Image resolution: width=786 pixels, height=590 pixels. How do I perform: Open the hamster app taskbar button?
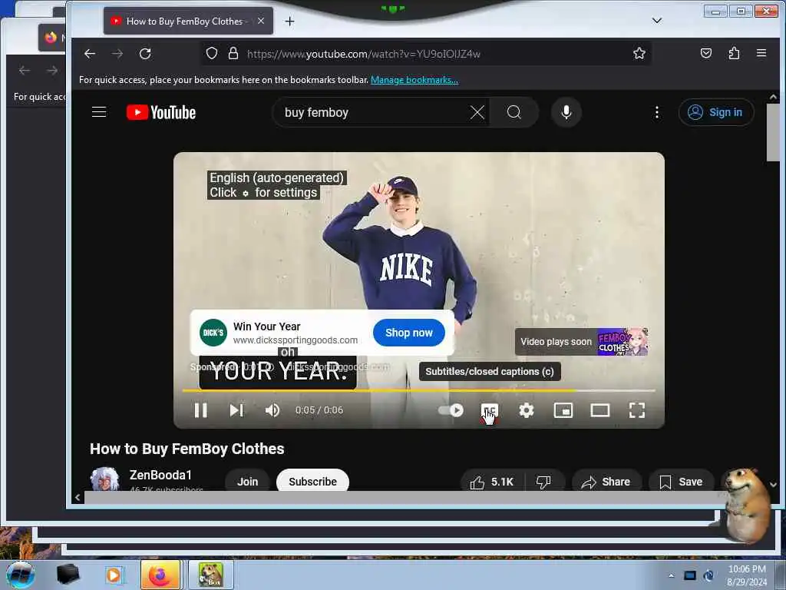point(210,575)
